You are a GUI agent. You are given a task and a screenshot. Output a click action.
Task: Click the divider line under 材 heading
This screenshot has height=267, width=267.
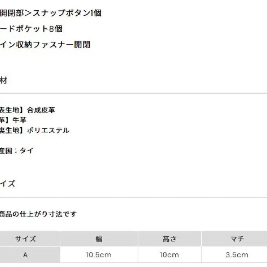(133, 93)
